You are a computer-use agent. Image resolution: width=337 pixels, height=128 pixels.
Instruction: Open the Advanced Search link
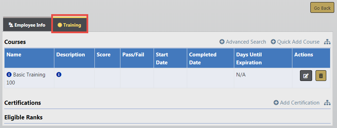[x=246, y=42]
